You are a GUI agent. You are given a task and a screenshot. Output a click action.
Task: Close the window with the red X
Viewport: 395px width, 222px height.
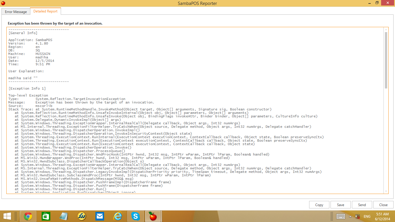[388, 3]
